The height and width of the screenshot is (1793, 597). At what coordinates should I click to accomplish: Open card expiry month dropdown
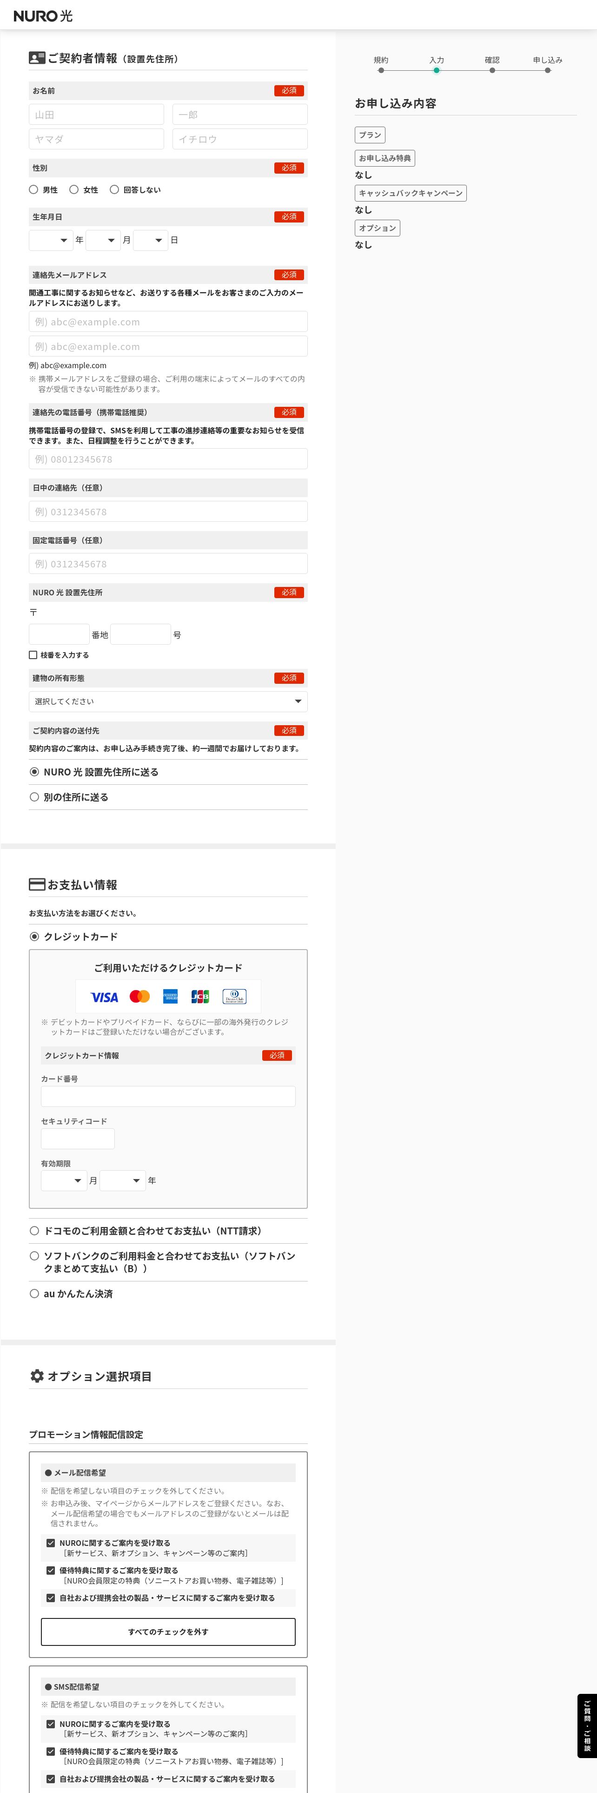point(64,1180)
